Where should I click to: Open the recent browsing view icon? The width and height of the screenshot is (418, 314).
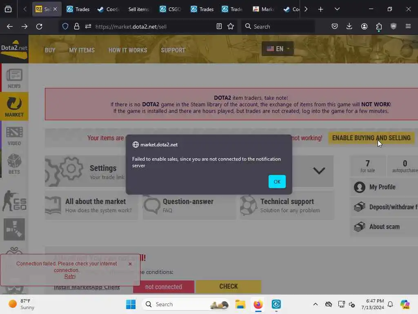pos(8,9)
